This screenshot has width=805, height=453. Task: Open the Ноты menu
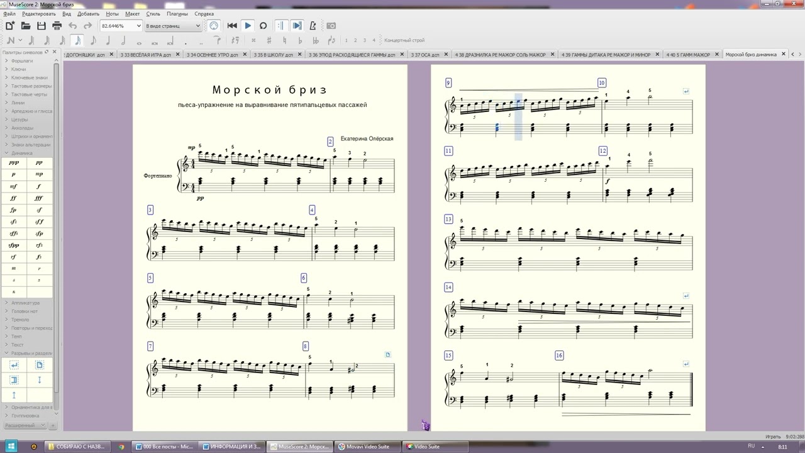tap(112, 13)
